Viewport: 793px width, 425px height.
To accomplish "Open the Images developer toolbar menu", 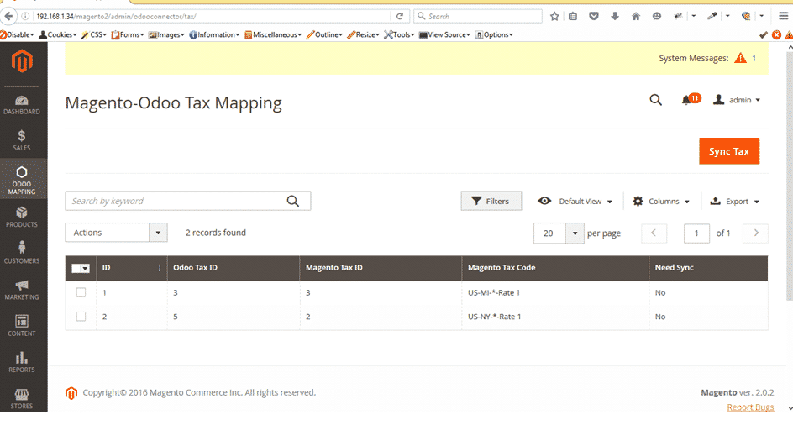I will coord(166,34).
